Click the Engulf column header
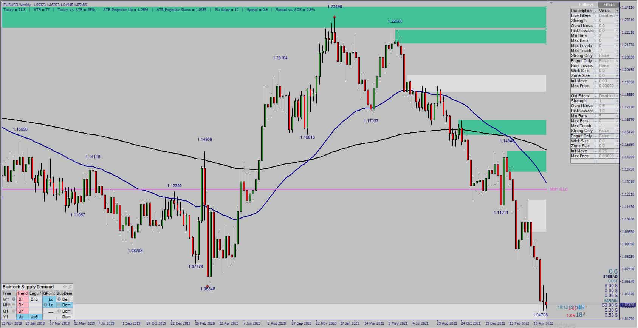The image size is (638, 328). coord(35,293)
